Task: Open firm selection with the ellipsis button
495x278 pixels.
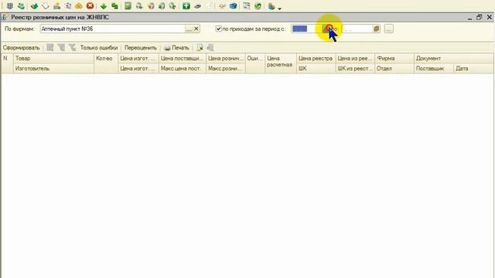Action: tap(189, 29)
